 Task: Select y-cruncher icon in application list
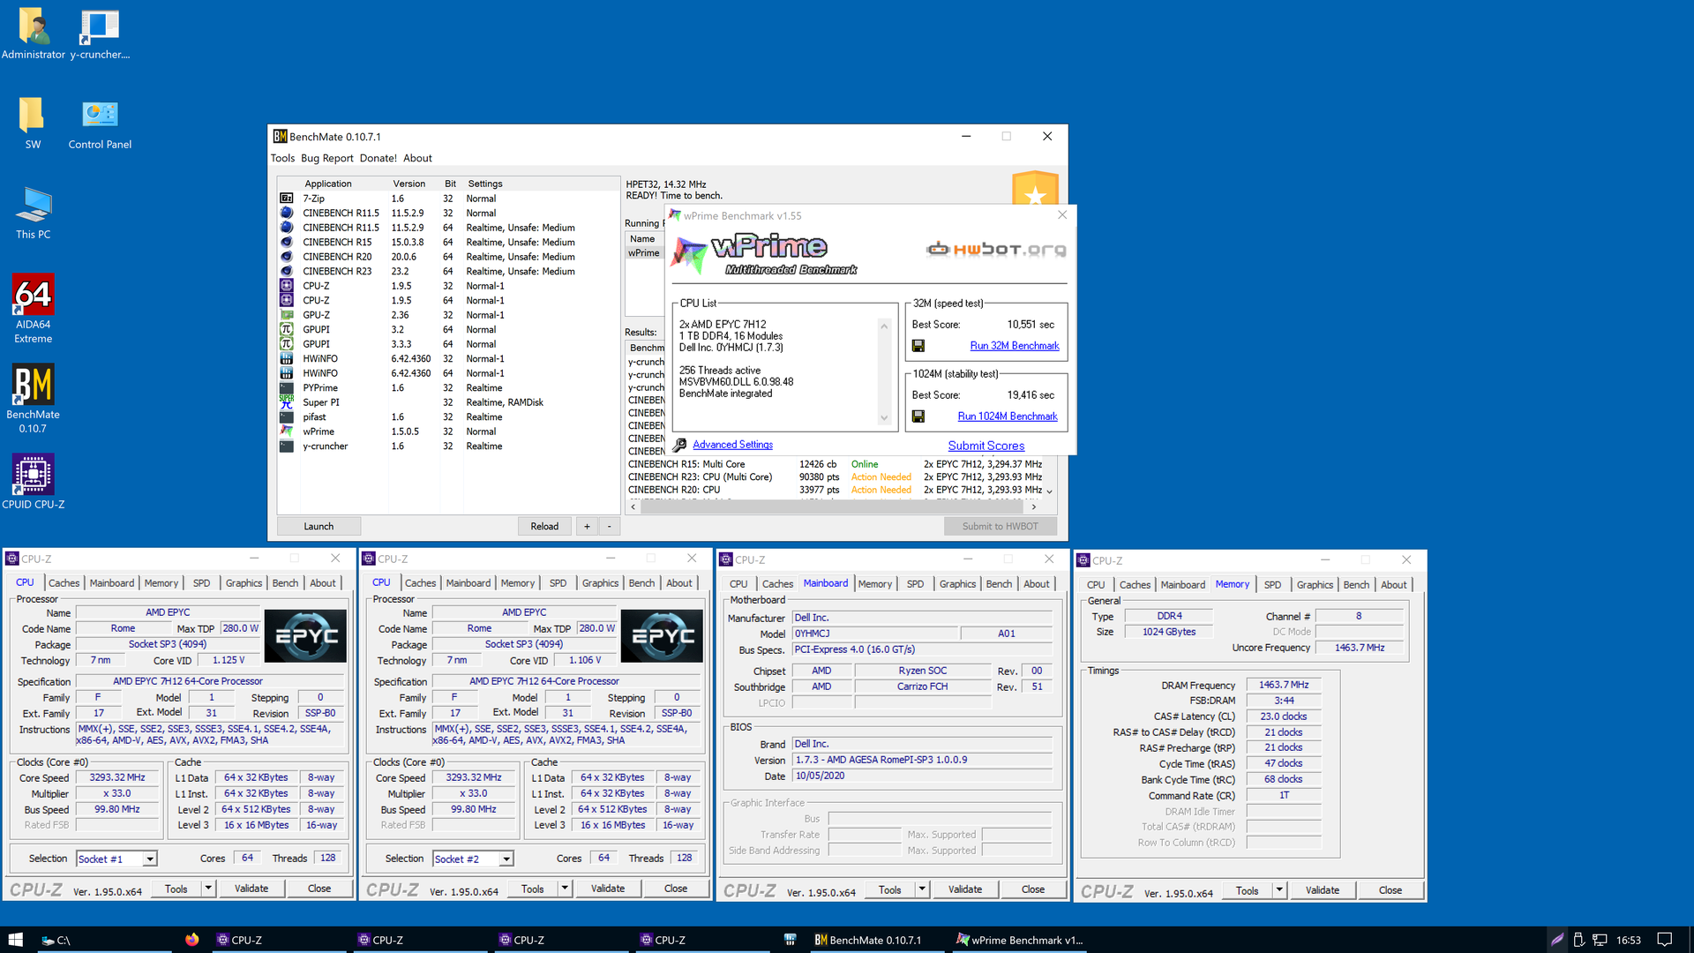287,446
